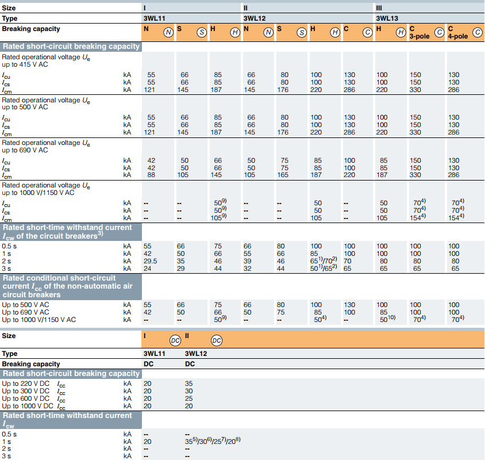Screen dimensions: 485x460
Task: Click the circled C icon under 3WL12
Action: pyautogui.click(x=368, y=33)
